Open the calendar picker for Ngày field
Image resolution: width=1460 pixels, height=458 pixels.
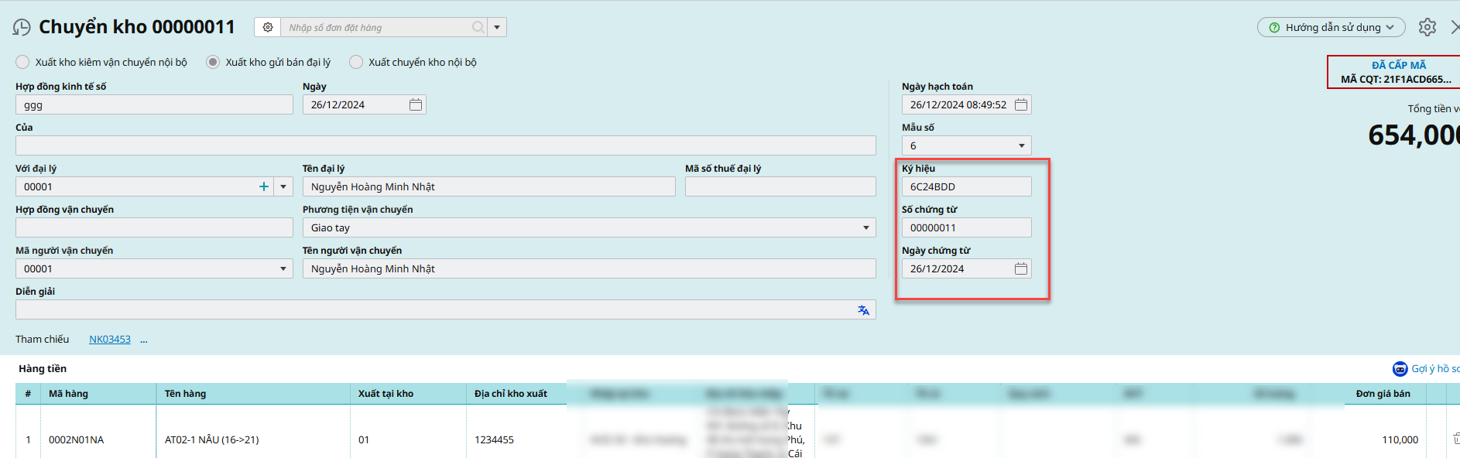pos(416,105)
